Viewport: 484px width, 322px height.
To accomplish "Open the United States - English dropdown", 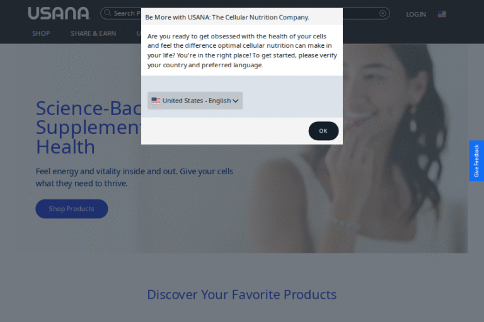I will tap(195, 101).
